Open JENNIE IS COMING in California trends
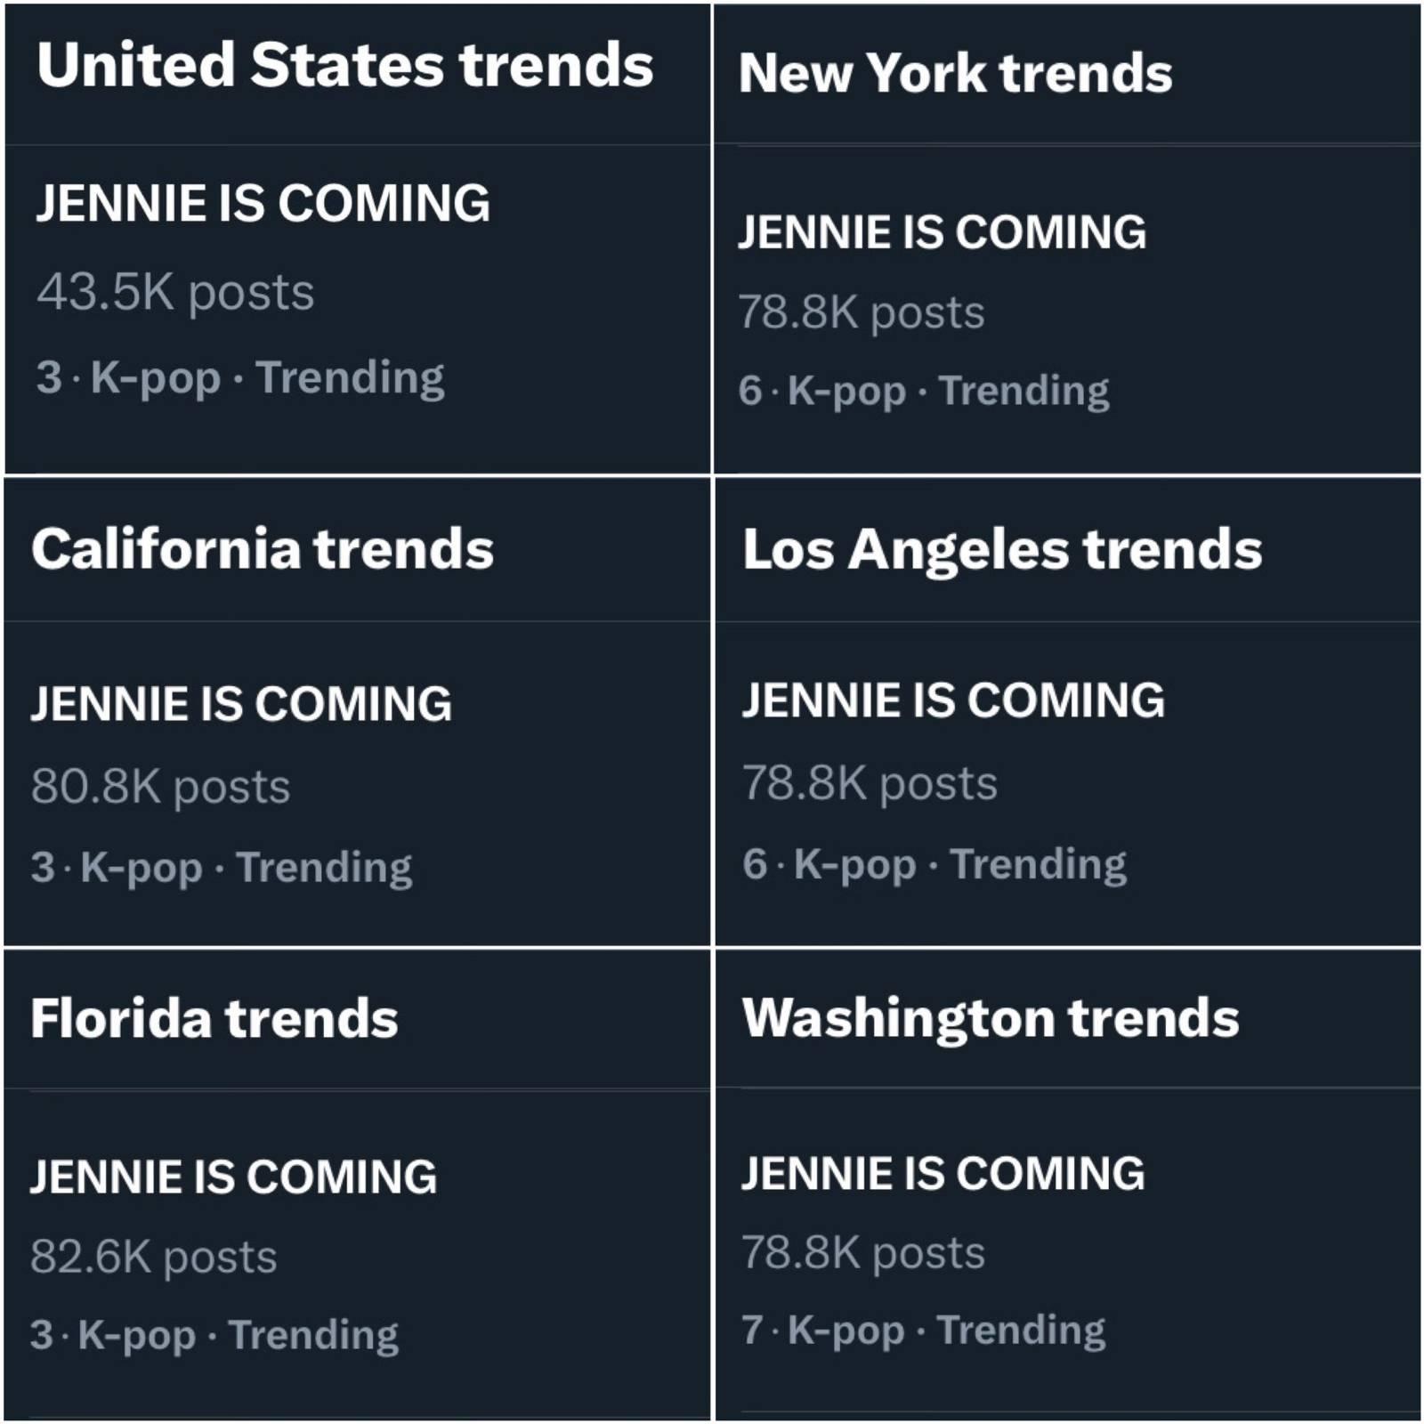This screenshot has height=1424, width=1424. coord(241,704)
